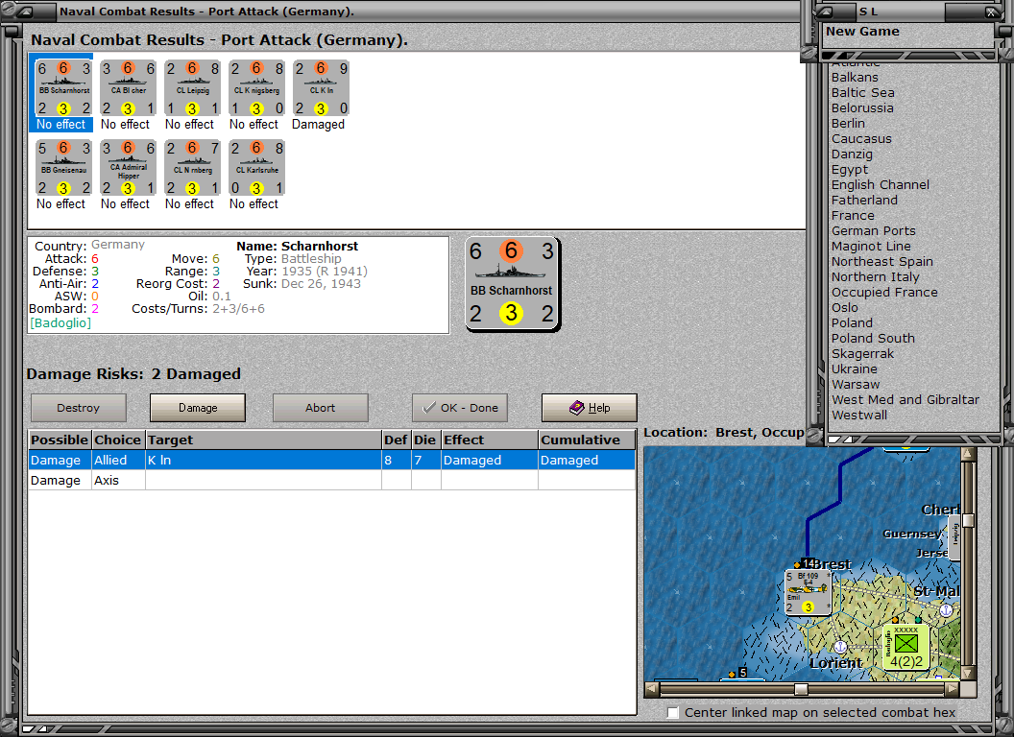The image size is (1014, 737).
Task: Click the Target column header
Action: click(x=264, y=440)
